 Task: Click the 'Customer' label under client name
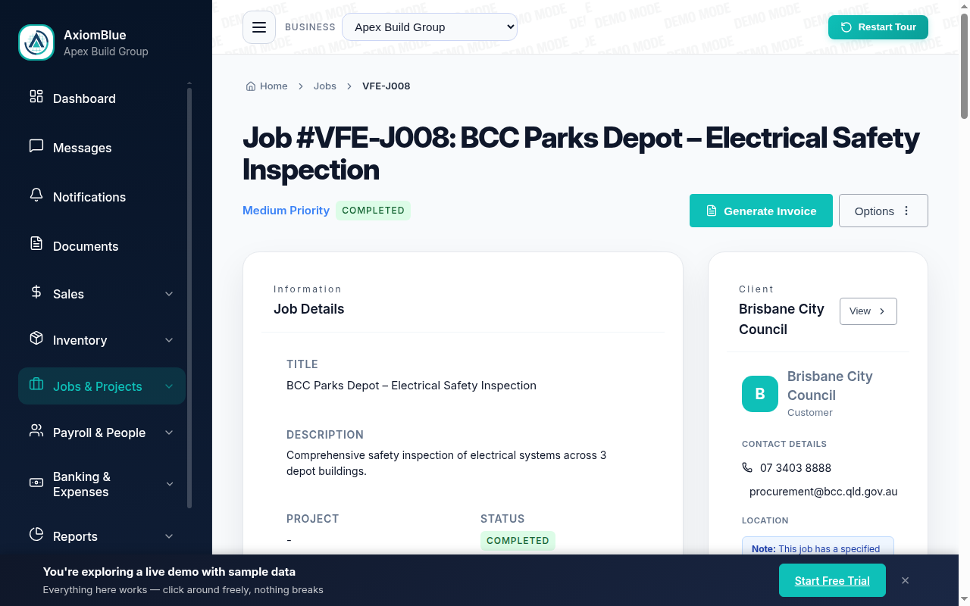(x=810, y=413)
